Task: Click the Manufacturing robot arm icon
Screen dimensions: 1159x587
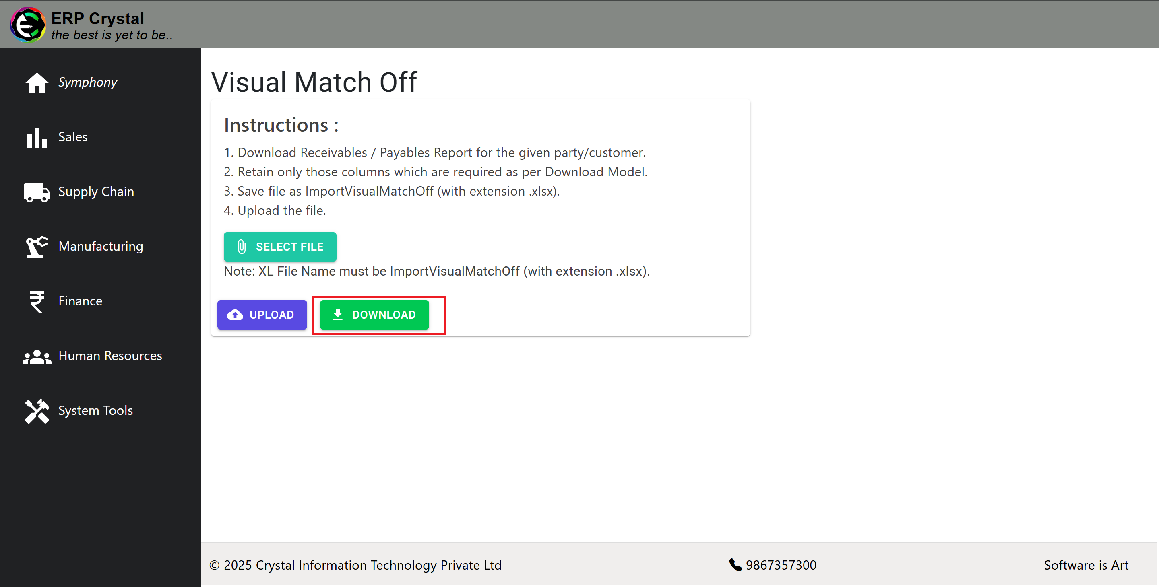Action: pos(37,247)
